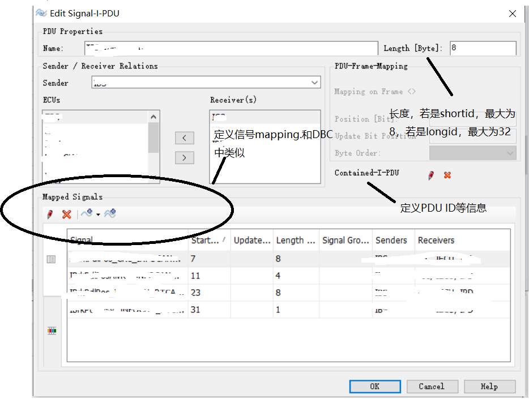Select signal row with start bit 7

point(288,259)
